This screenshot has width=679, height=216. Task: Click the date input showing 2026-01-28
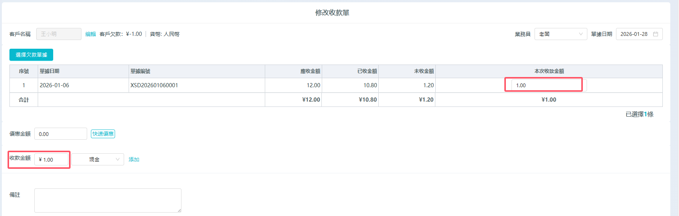coord(634,34)
